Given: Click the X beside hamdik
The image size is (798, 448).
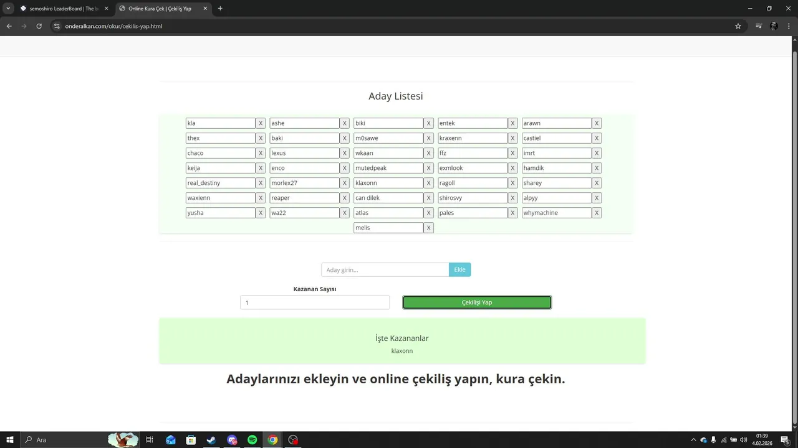Looking at the screenshot, I should tap(597, 168).
